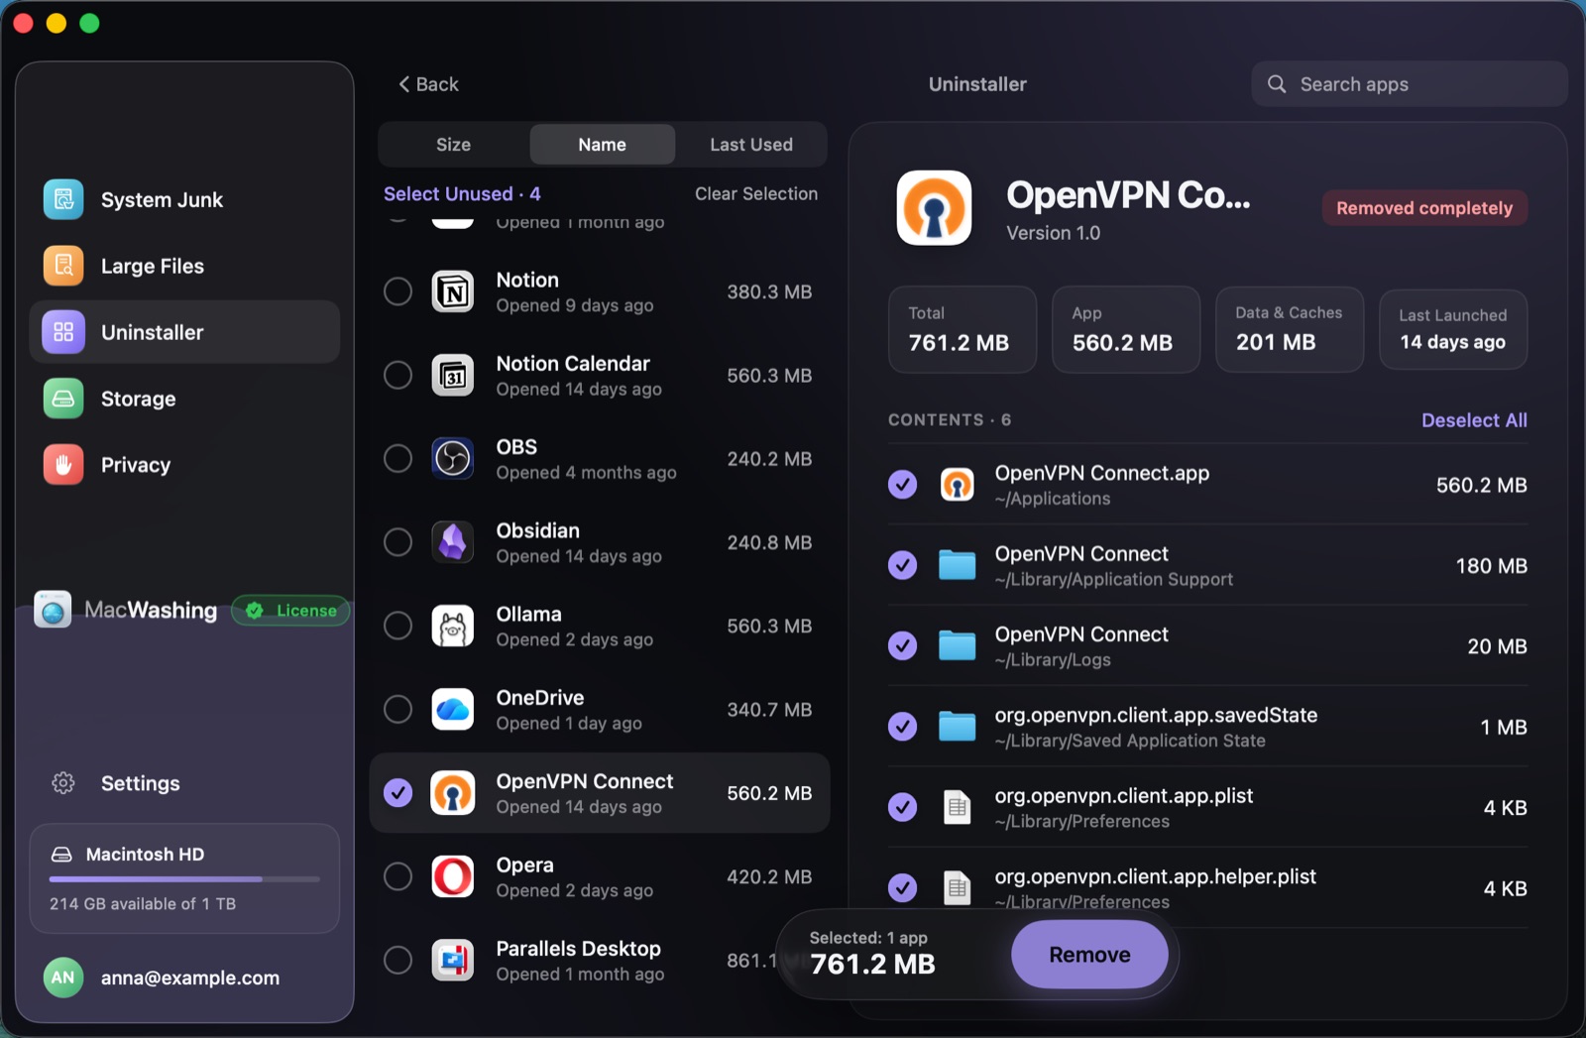
Task: Sort apps by Size tab
Action: tap(454, 145)
